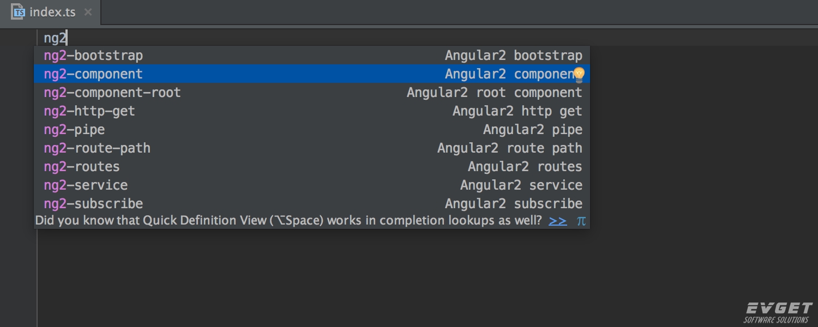Pick ng2-component-root from completion list
The height and width of the screenshot is (327, 818).
[312, 93]
